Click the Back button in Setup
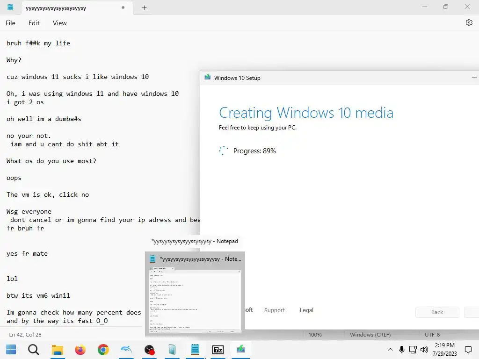Screen dimensions: 479x359 point(437,312)
